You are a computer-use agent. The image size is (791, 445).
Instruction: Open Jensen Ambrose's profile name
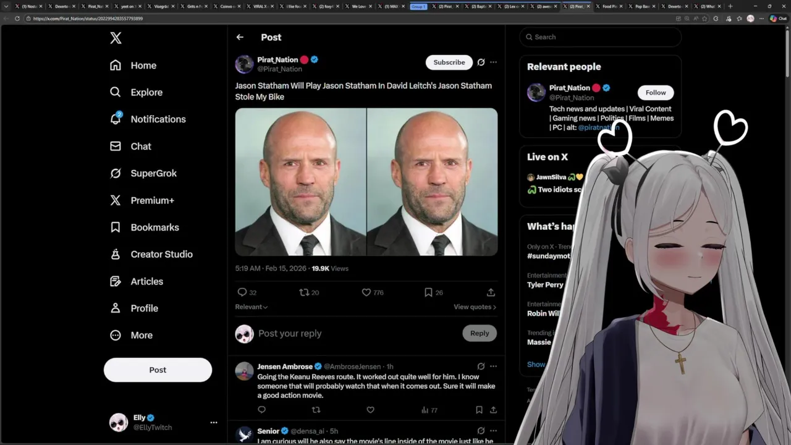(x=285, y=367)
